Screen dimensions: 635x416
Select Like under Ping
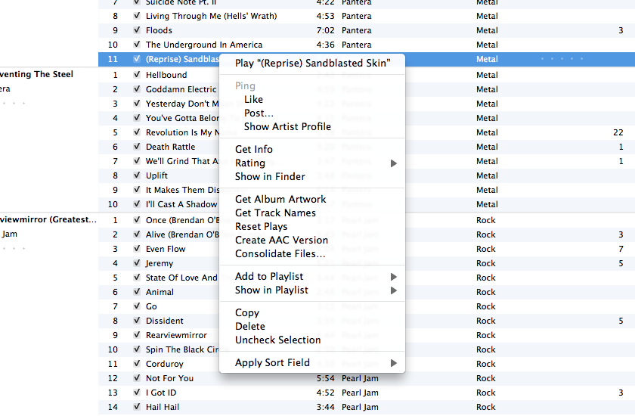pyautogui.click(x=253, y=100)
